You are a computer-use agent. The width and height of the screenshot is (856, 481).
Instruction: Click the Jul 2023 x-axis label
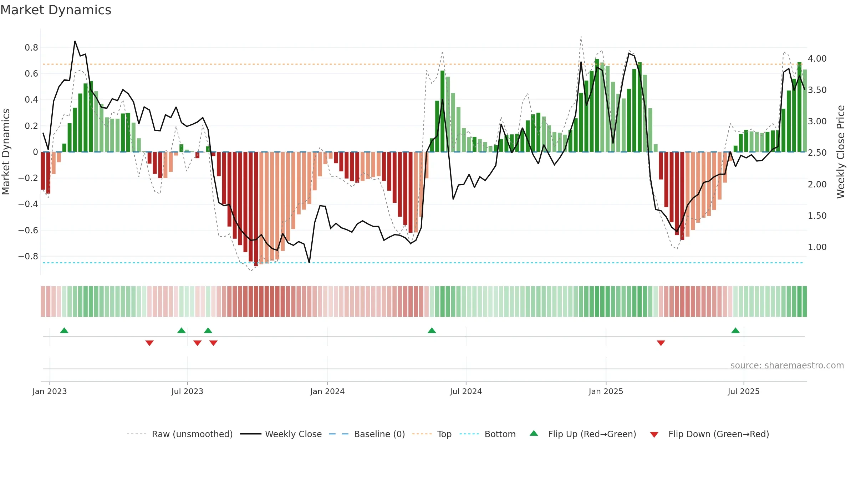click(187, 391)
